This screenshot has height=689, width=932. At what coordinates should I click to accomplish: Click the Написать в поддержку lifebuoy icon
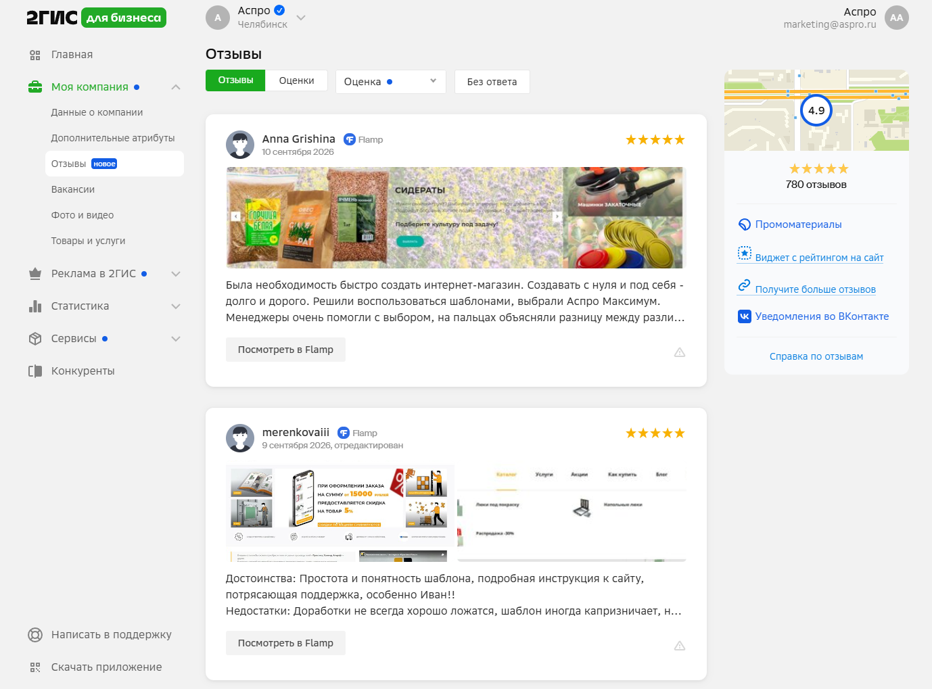click(x=35, y=635)
